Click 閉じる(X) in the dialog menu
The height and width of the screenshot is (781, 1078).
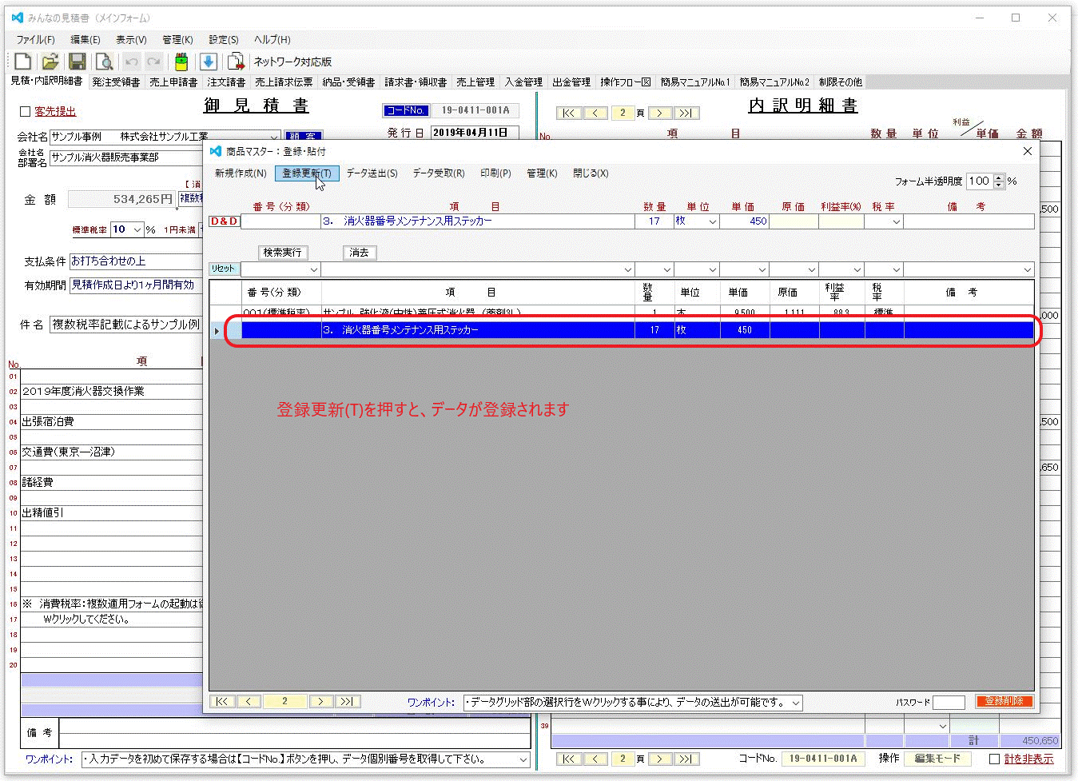point(591,173)
